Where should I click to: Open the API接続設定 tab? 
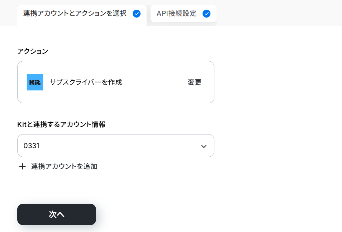(176, 14)
